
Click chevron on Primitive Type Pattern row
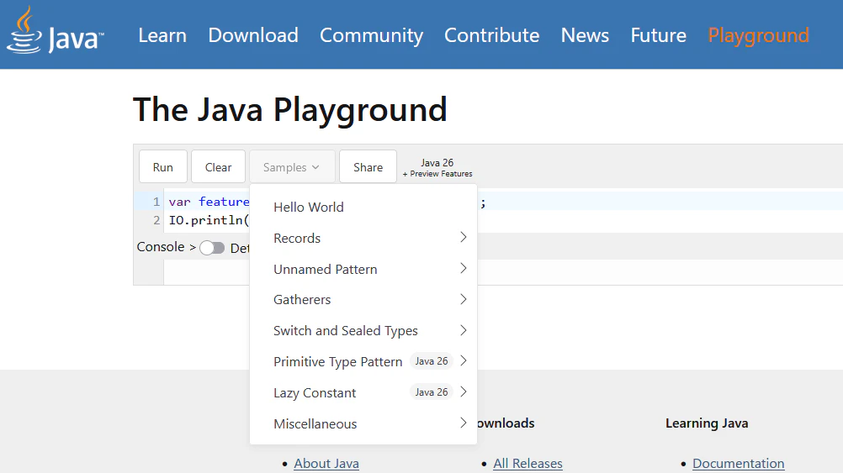pos(464,360)
